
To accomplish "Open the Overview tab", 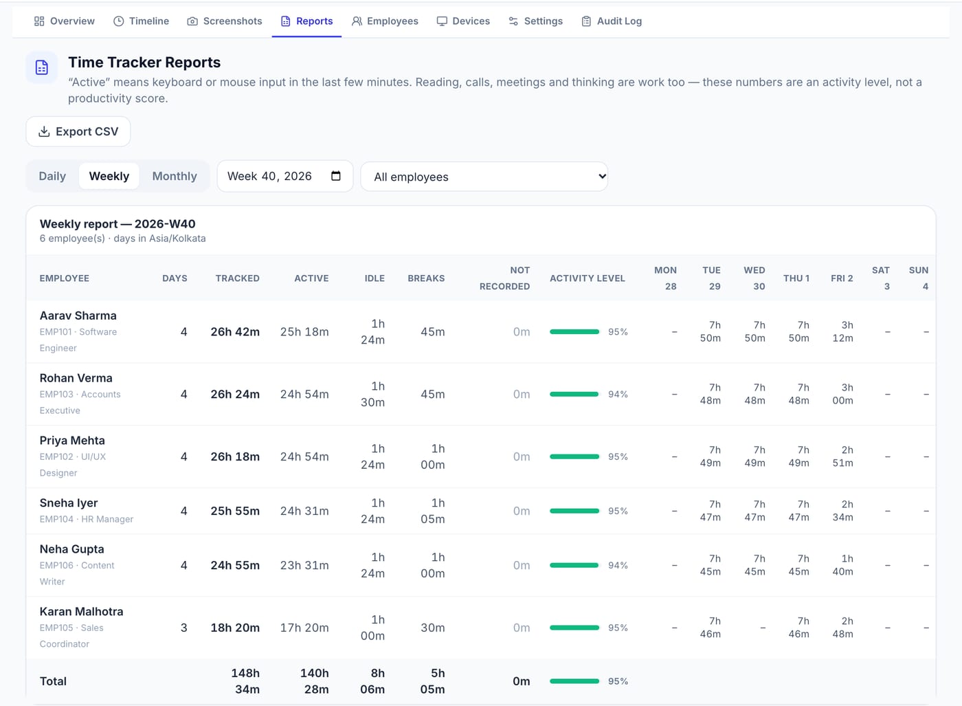I will pos(65,21).
